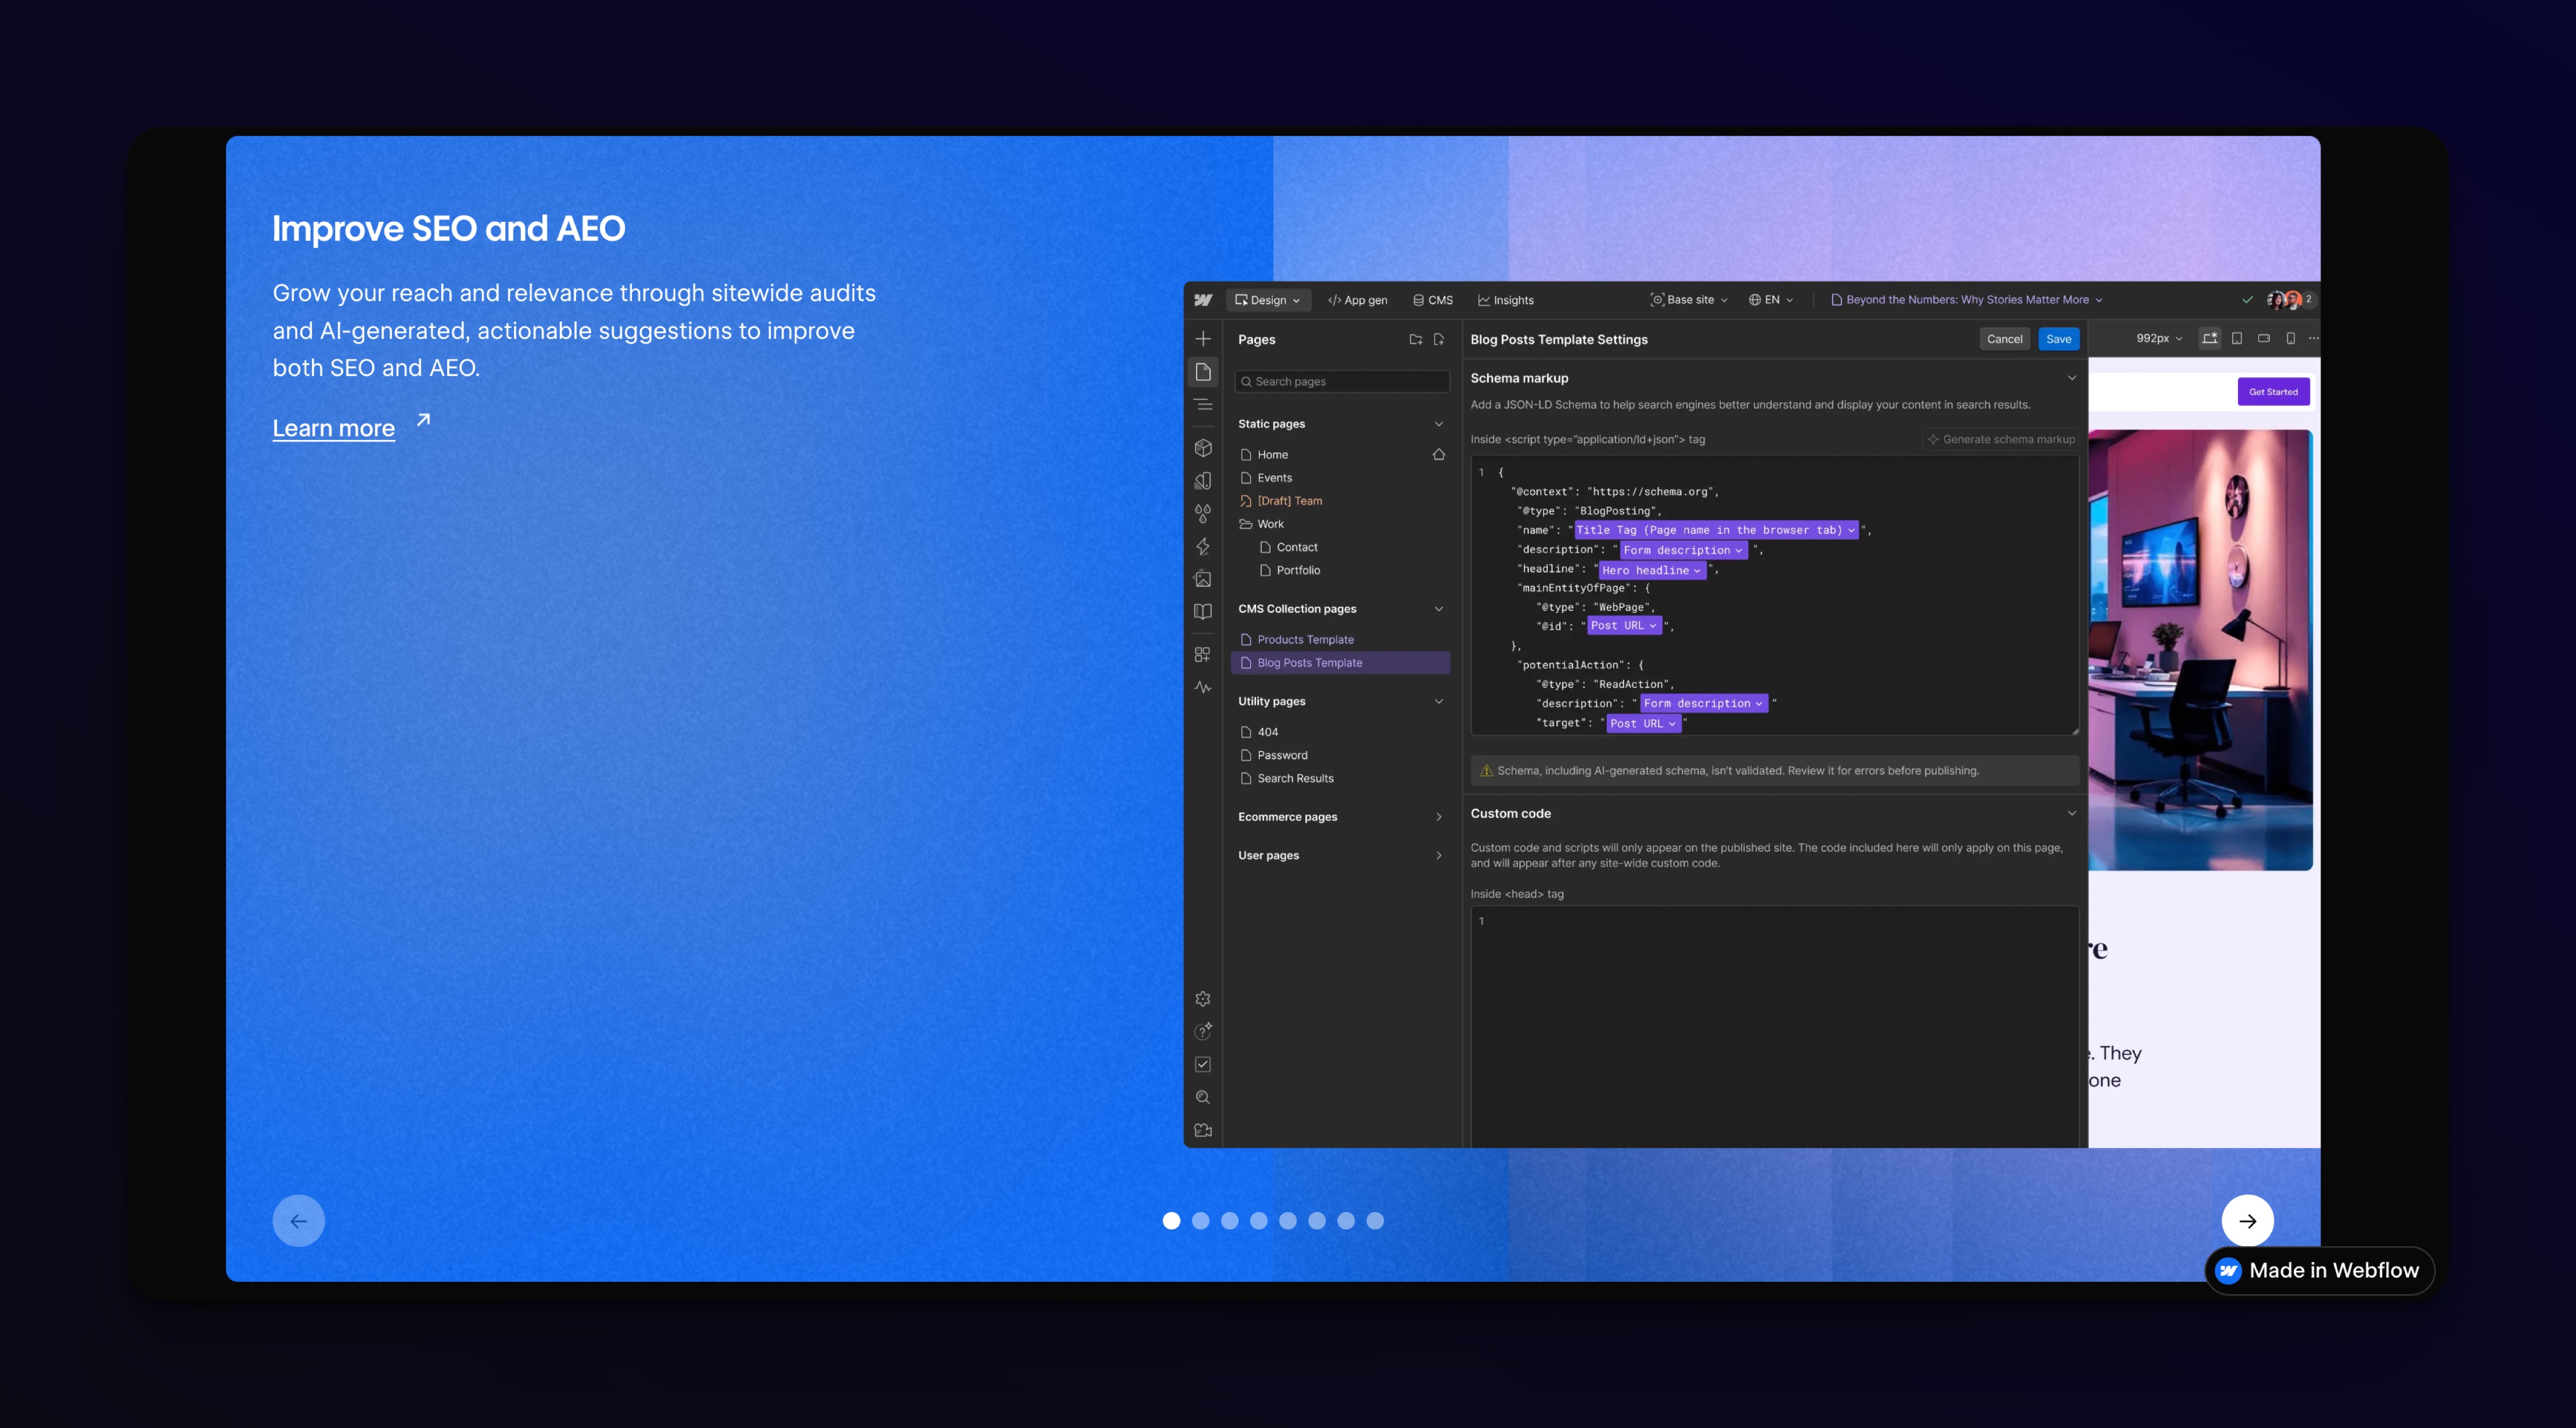Open the Components cube icon
2576x1428 pixels.
pos(1203,449)
